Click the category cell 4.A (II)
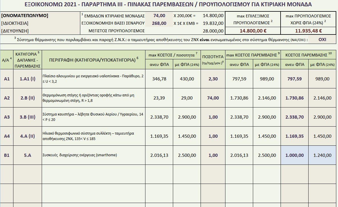 [28, 136]
